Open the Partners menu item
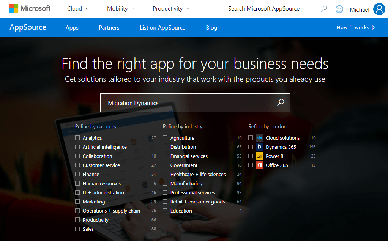 click(x=109, y=28)
